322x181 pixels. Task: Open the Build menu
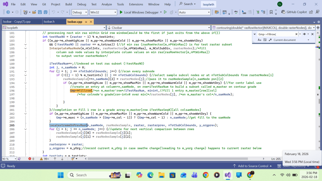tap(69, 4)
